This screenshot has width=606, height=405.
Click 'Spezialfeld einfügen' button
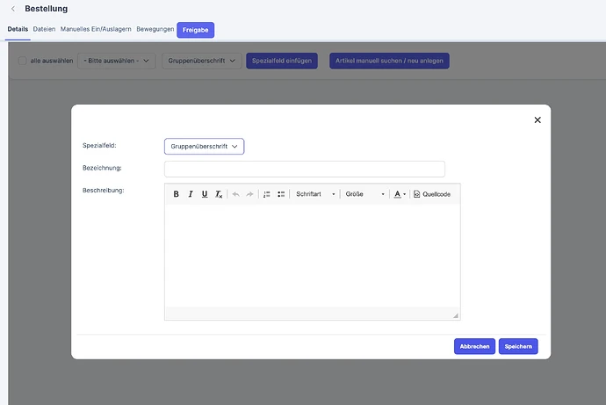[x=282, y=61]
